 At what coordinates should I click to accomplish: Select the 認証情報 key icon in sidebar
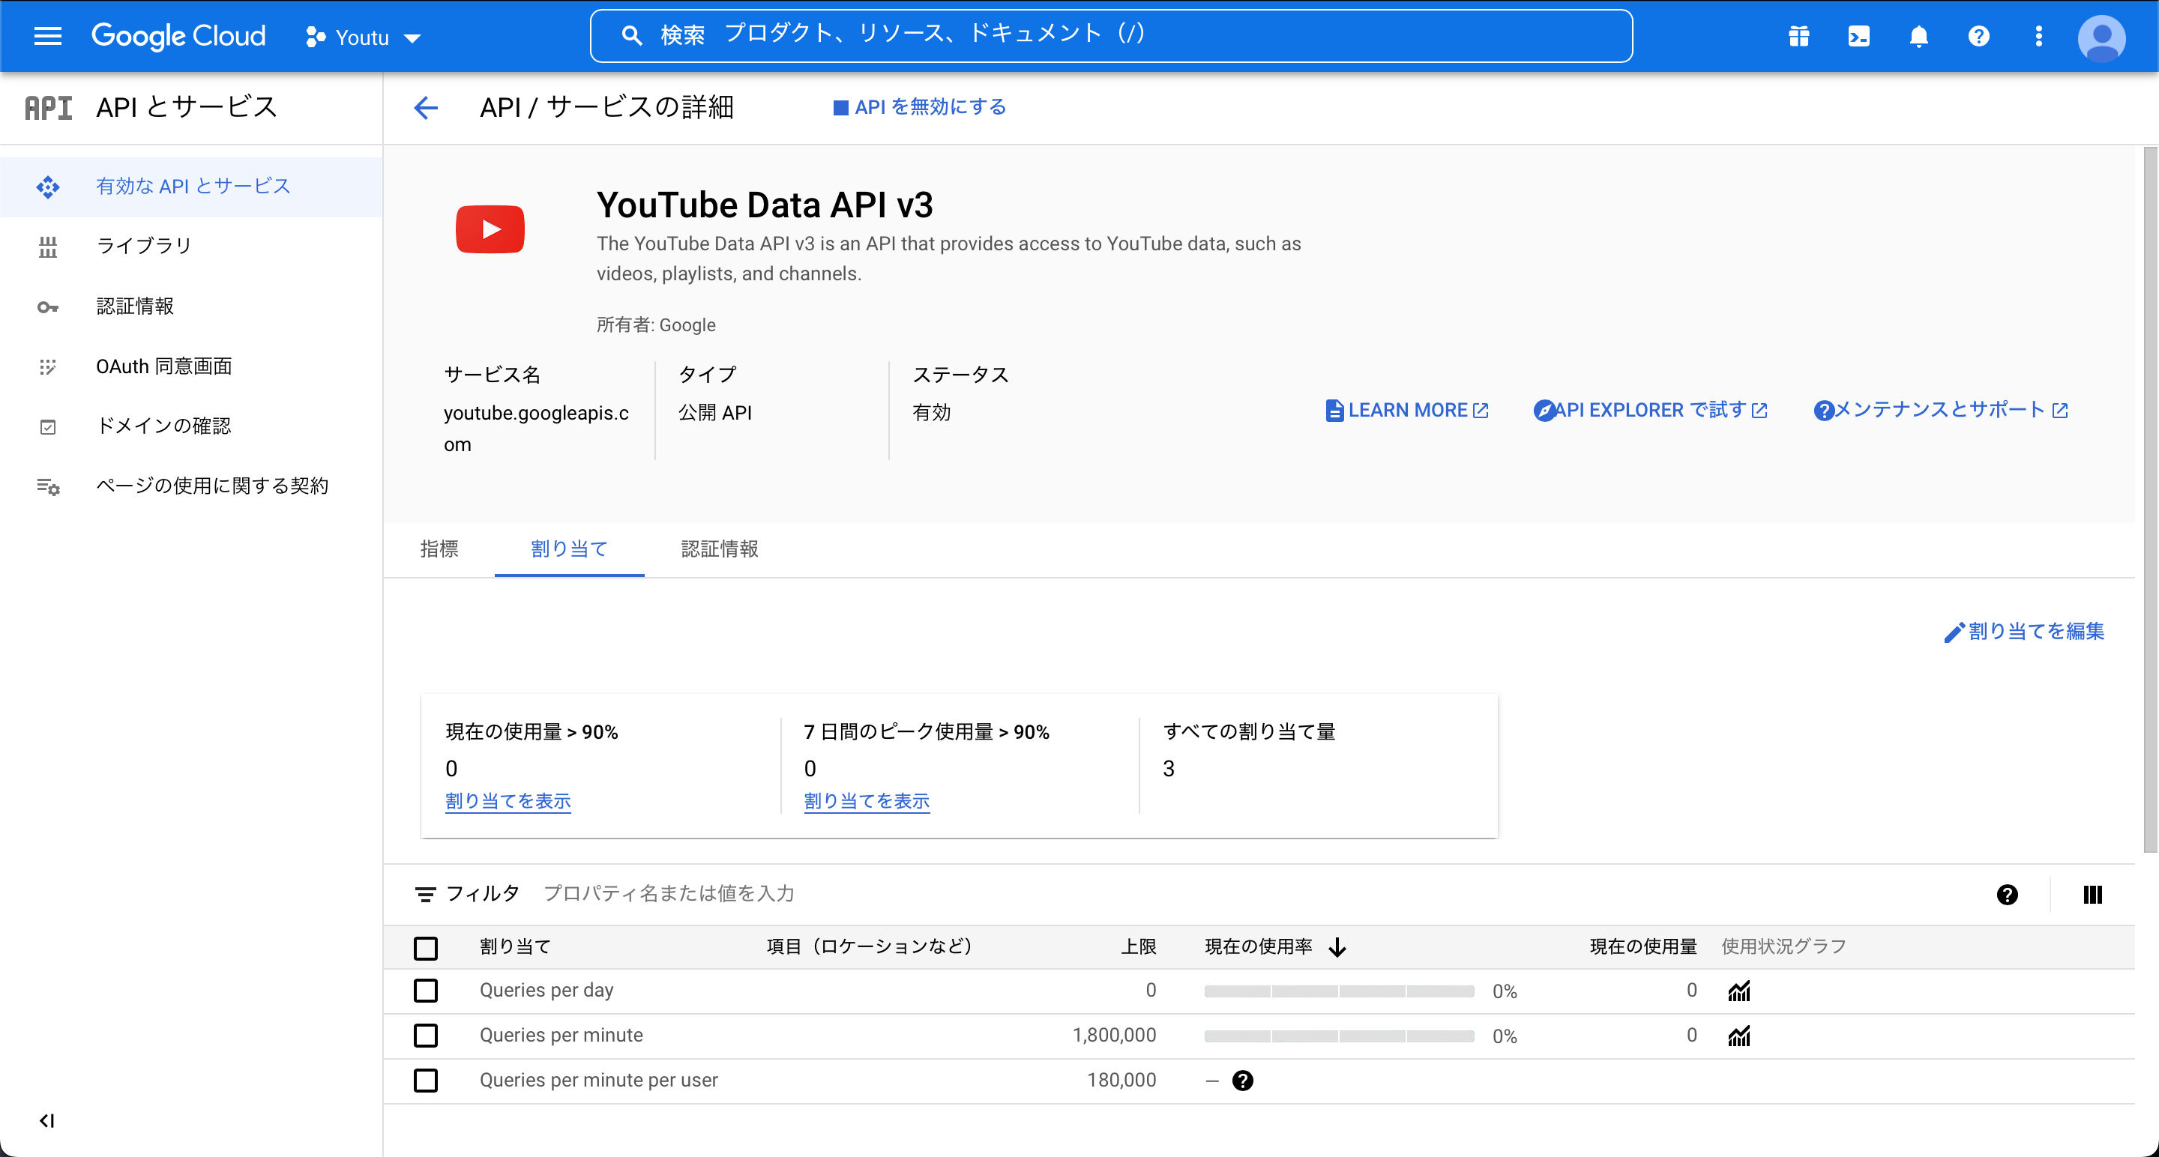point(49,306)
